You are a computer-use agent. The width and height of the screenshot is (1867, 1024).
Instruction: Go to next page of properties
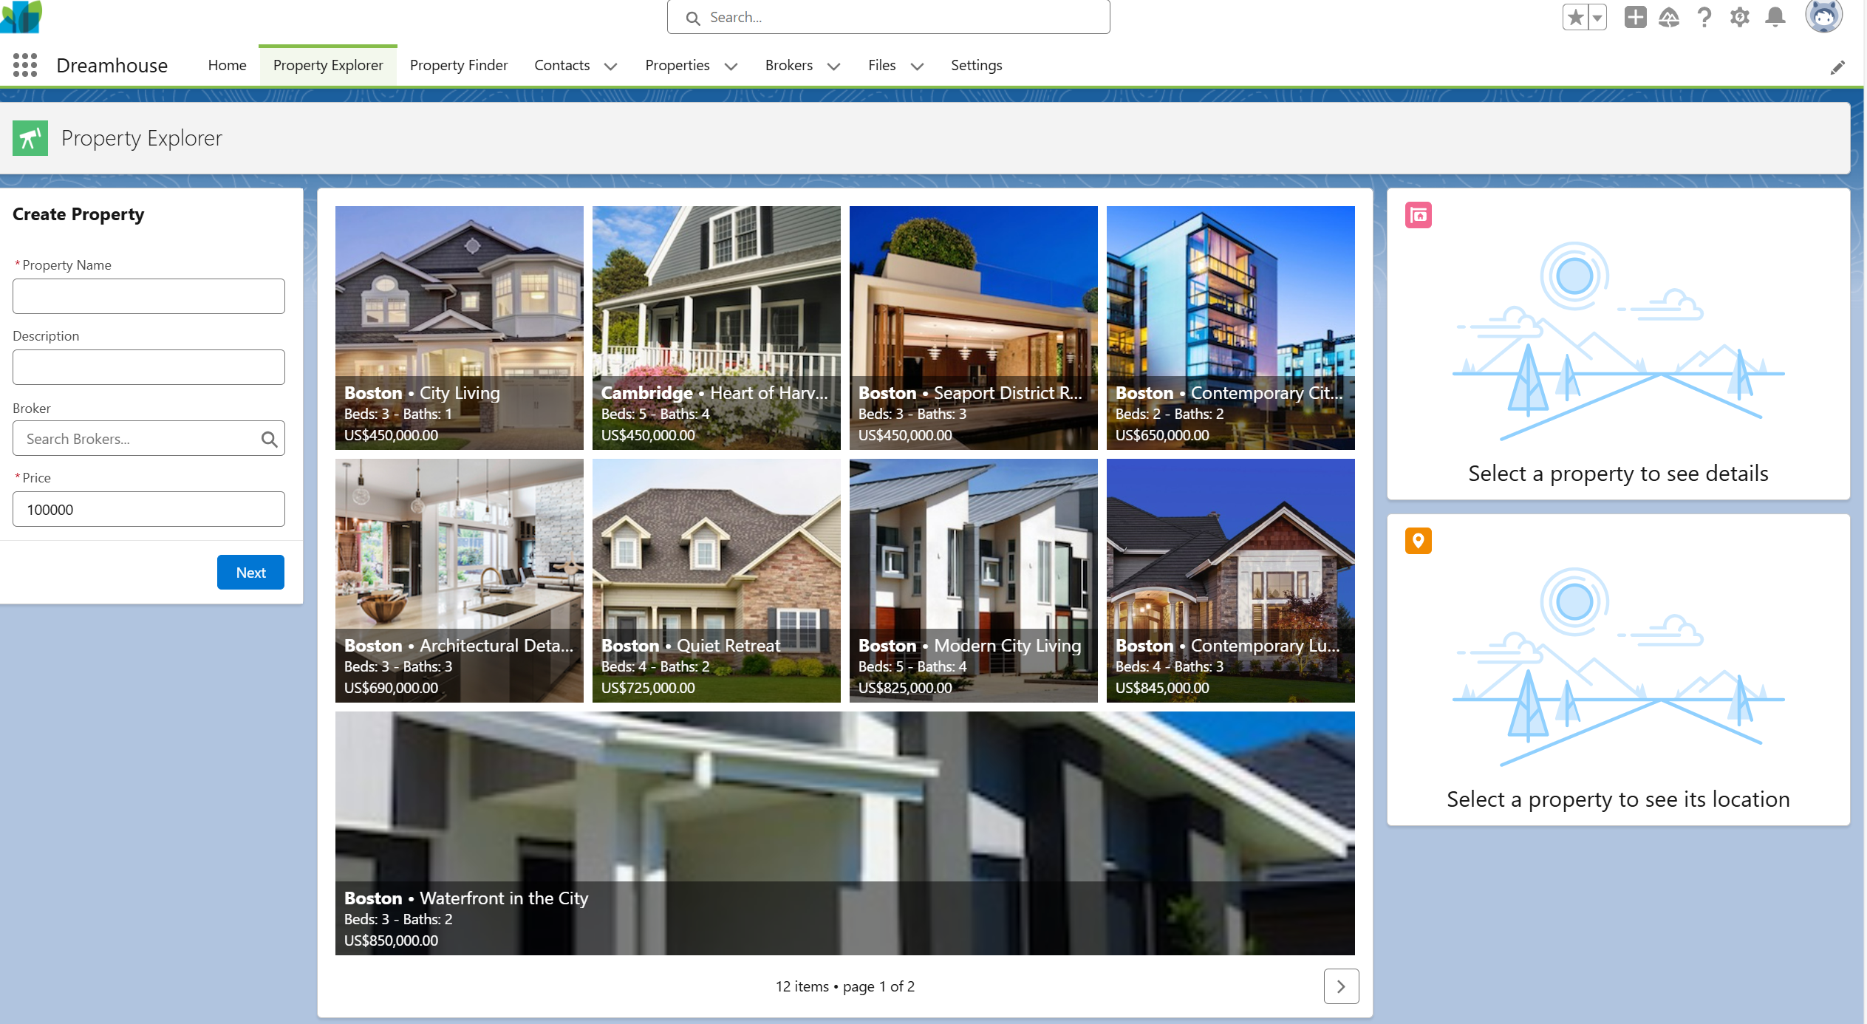click(x=1341, y=986)
